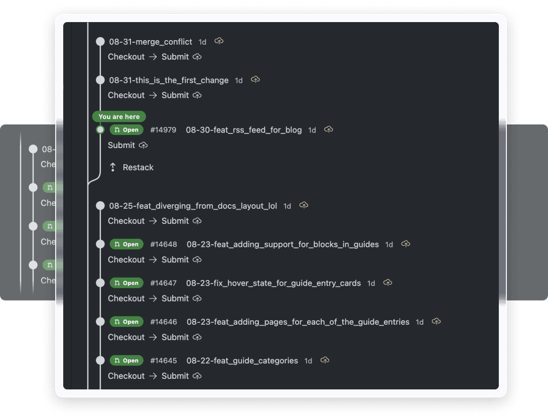The width and height of the screenshot is (548, 418).
Task: Expand the Open badge for PR #14648
Action: 126,244
